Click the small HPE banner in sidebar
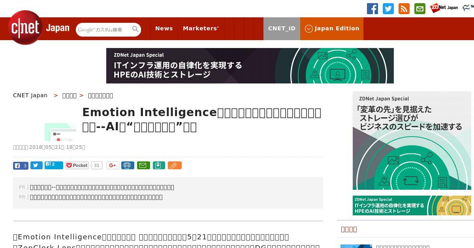Viewport: 474px width, 248px height. pos(412,205)
